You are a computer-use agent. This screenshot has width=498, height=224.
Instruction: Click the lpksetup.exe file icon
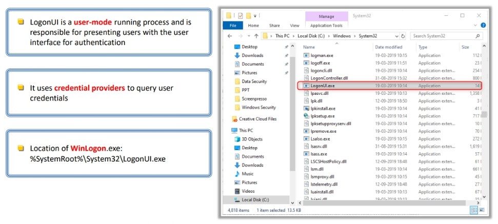(x=306, y=116)
